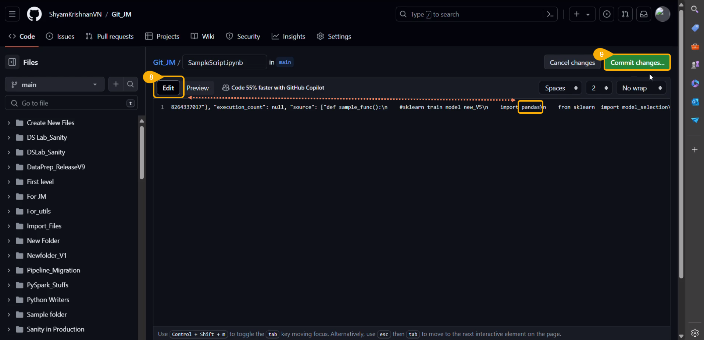
Task: Add a new file with plus icon
Action: pos(116,84)
